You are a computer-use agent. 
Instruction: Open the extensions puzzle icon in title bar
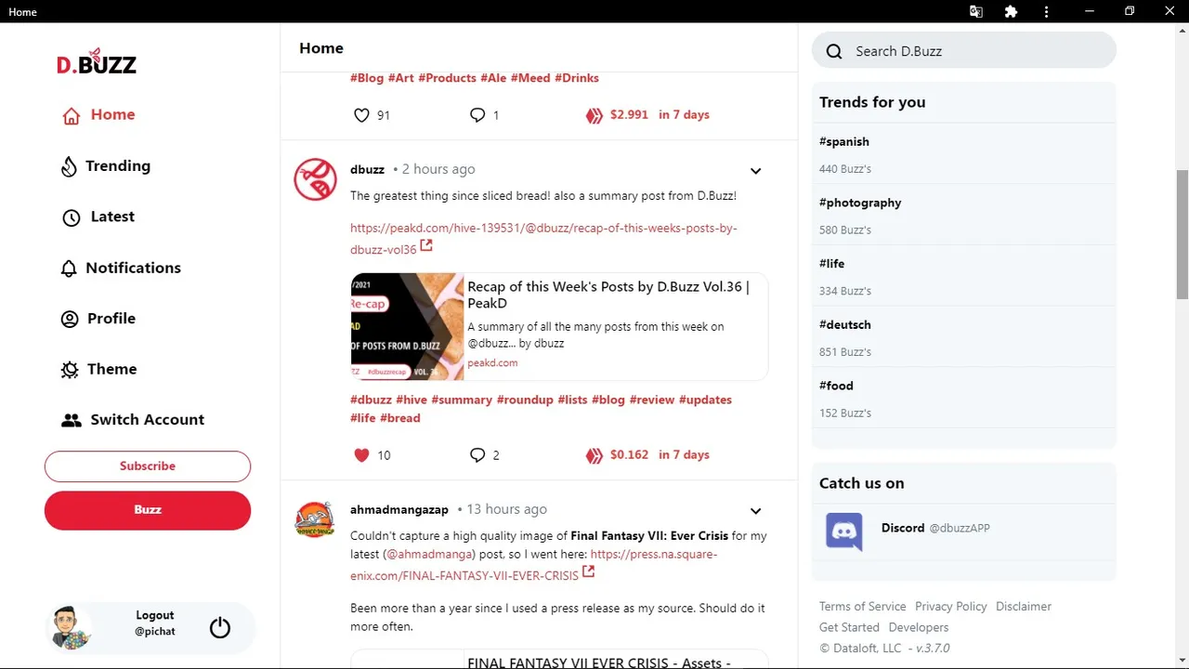pyautogui.click(x=1011, y=12)
